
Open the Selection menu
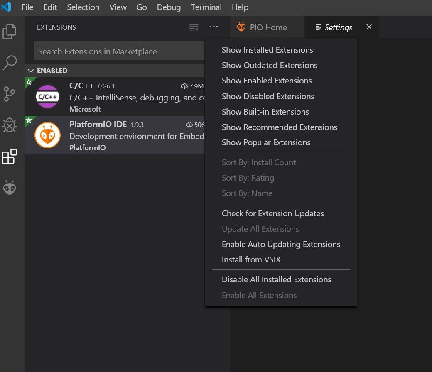[83, 7]
